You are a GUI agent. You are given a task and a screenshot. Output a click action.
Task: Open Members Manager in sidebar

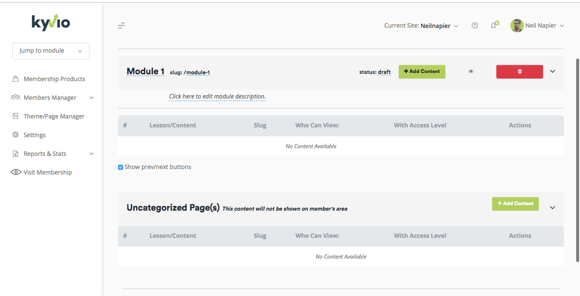[x=50, y=98]
